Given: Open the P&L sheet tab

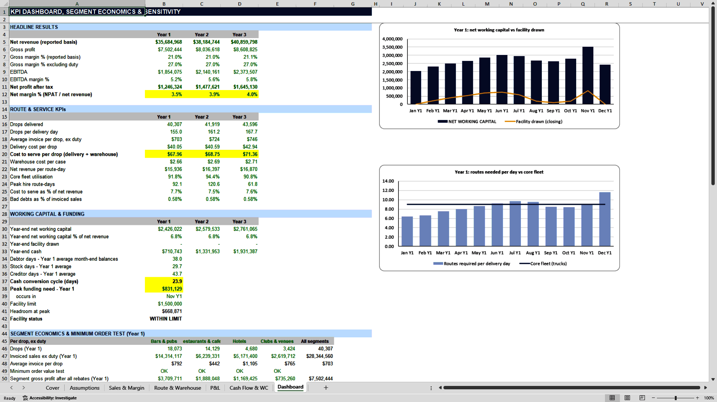Looking at the screenshot, I should [x=215, y=388].
